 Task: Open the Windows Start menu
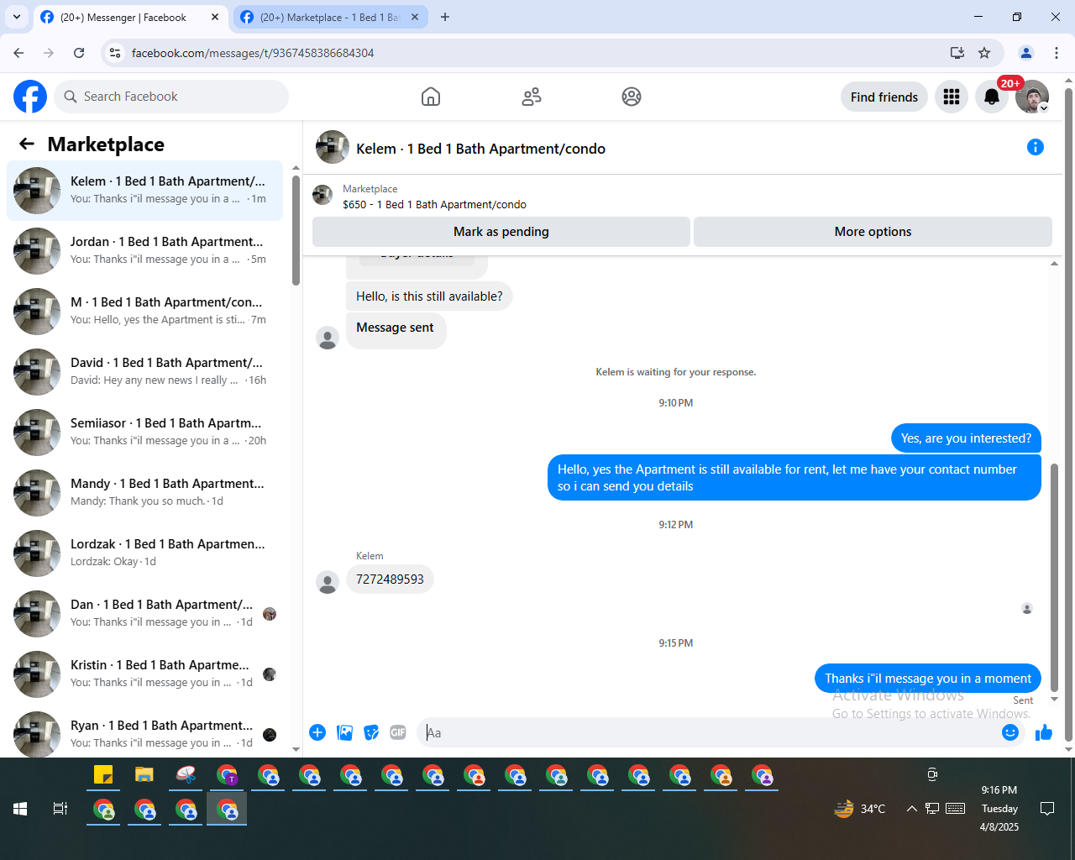tap(20, 809)
